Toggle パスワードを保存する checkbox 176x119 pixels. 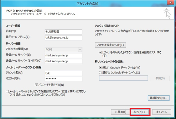36,85
